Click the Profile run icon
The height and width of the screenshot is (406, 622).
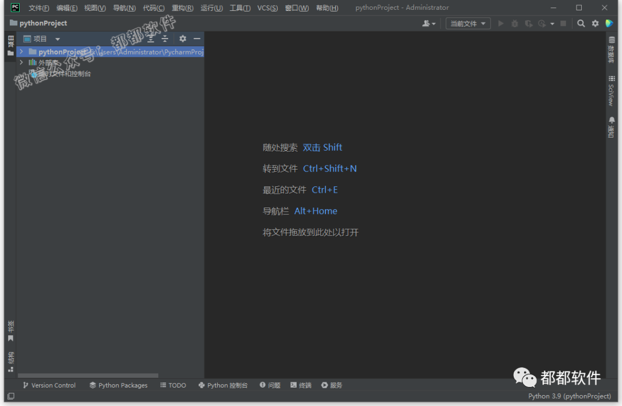pos(542,24)
